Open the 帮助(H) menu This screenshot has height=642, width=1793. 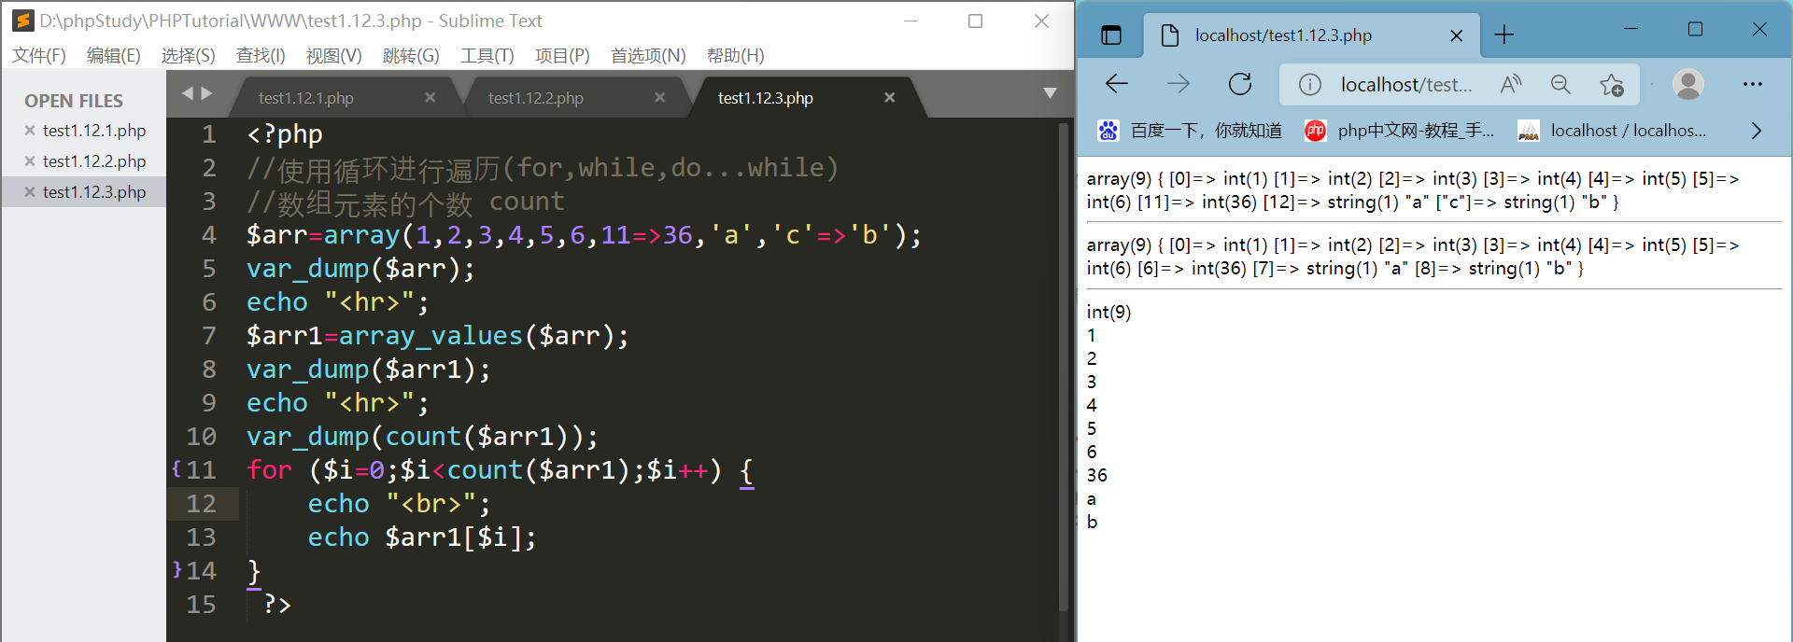[735, 55]
